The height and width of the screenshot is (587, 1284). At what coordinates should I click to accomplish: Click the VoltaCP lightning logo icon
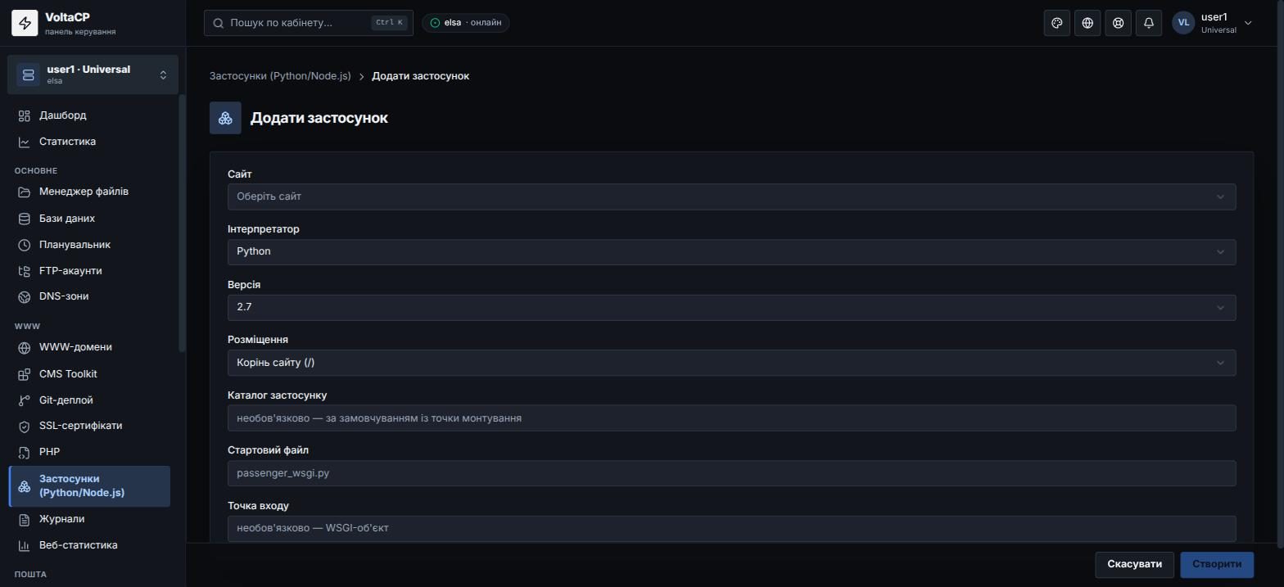25,24
